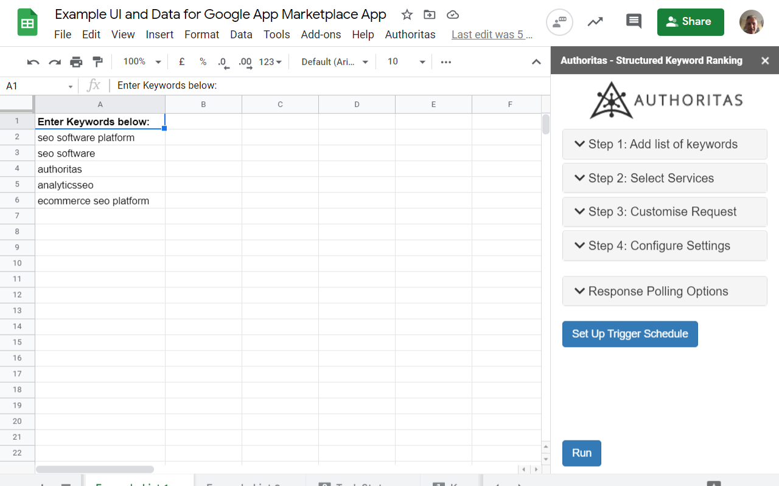Show more toolbar options

click(446, 61)
